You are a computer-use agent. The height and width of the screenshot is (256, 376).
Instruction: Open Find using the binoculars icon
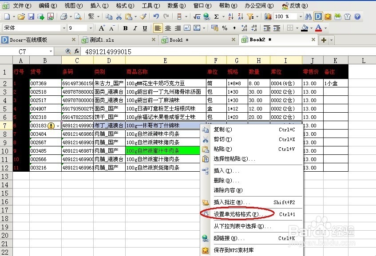[309, 16]
